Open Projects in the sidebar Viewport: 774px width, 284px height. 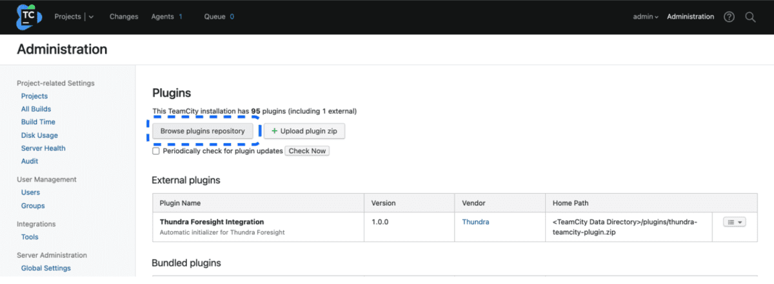point(34,96)
